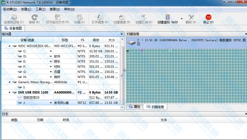Click the J: drive icon in scan info header
This screenshot has height=140, width=247.
point(132,42)
